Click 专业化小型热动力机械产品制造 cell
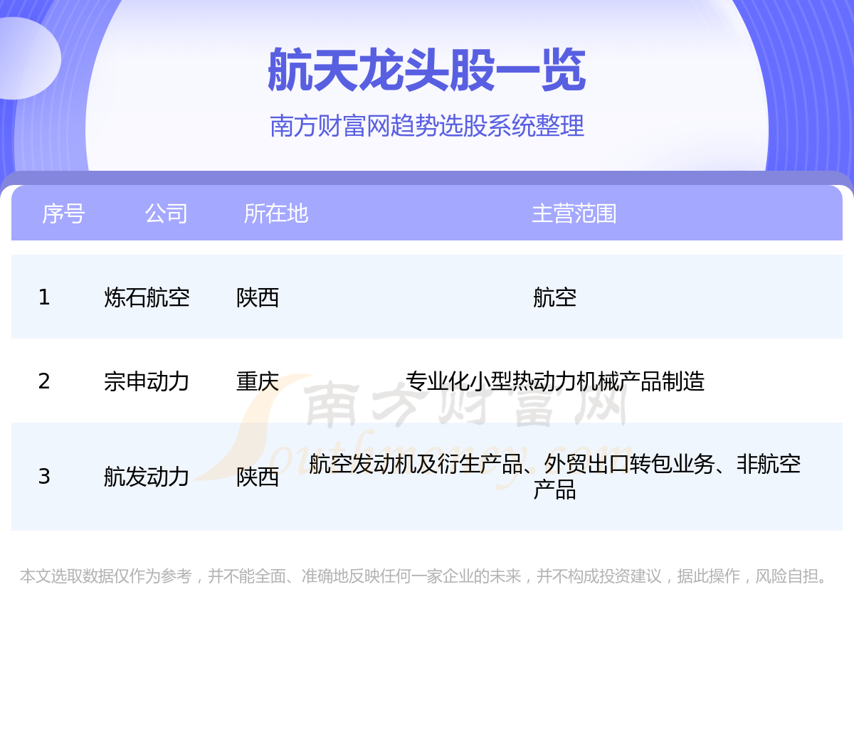 555,381
